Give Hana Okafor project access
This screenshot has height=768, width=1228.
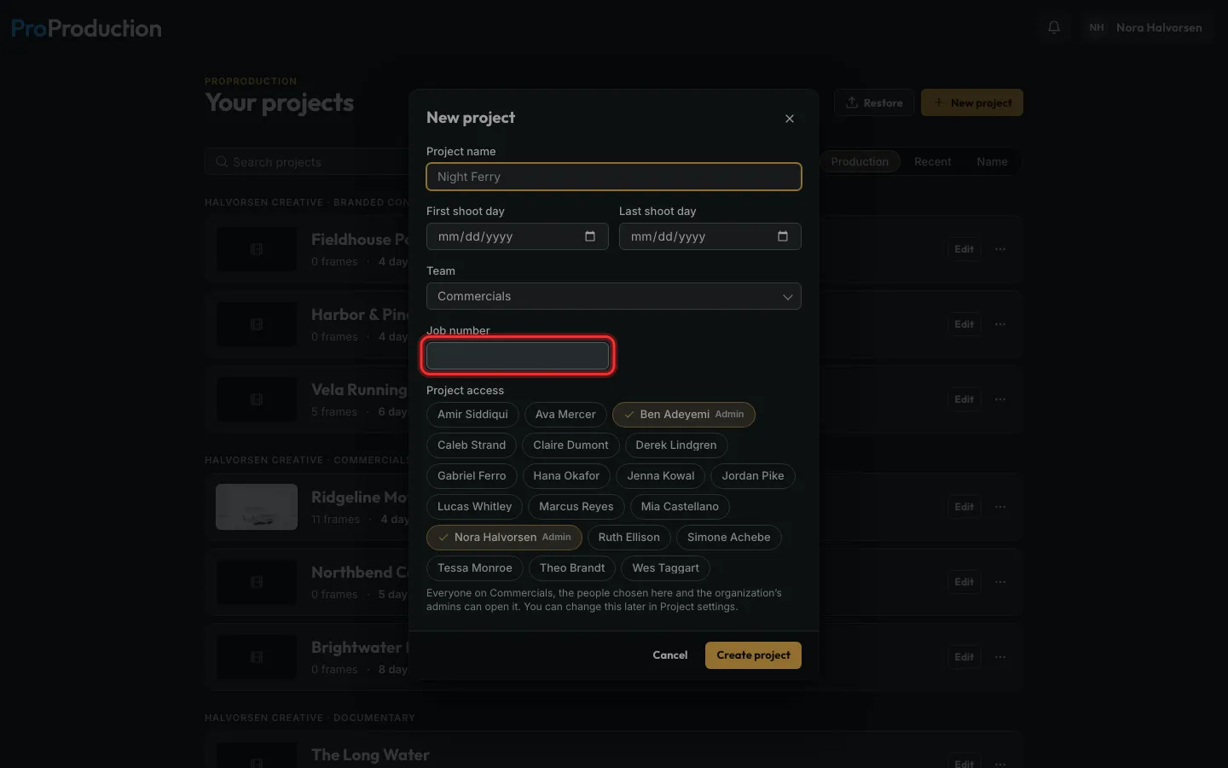point(566,476)
